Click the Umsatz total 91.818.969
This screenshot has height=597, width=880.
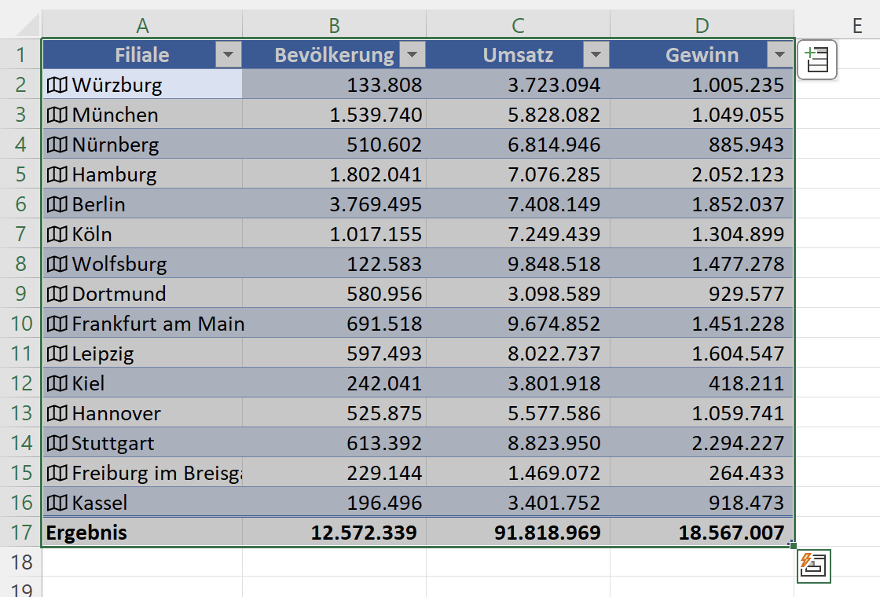coord(547,533)
